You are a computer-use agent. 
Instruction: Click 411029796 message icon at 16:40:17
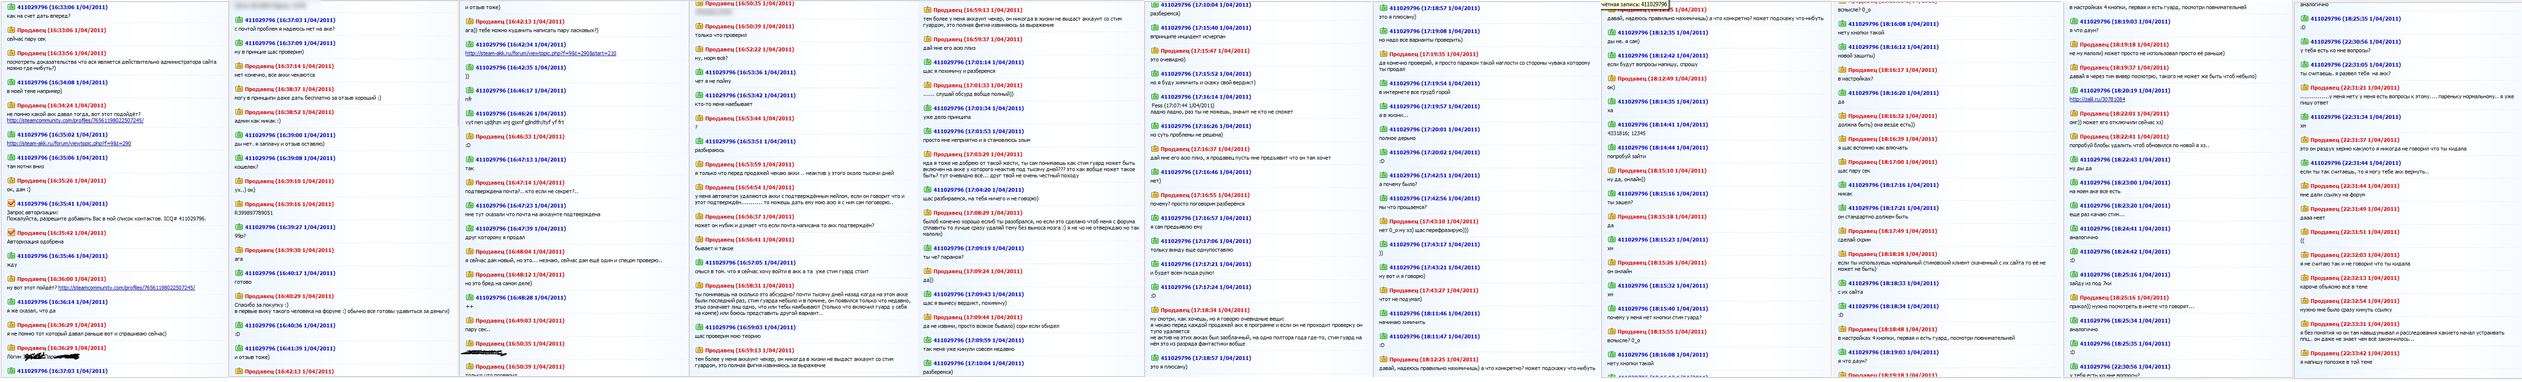[239, 274]
